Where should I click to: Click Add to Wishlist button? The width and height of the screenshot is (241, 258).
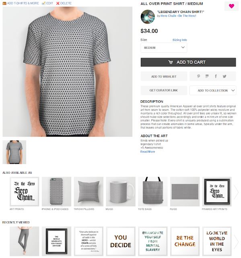coord(164,76)
